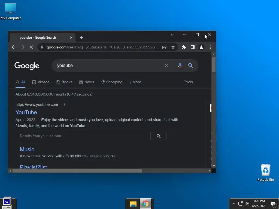
Task: Open options for youtube.com result
Action: pos(65,104)
